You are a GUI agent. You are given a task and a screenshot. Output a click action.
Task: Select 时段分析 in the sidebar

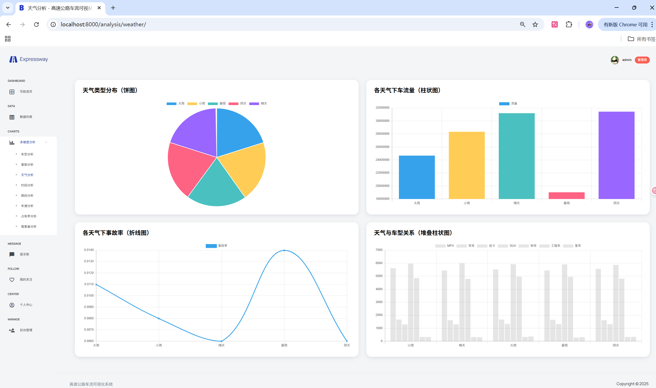[27, 185]
